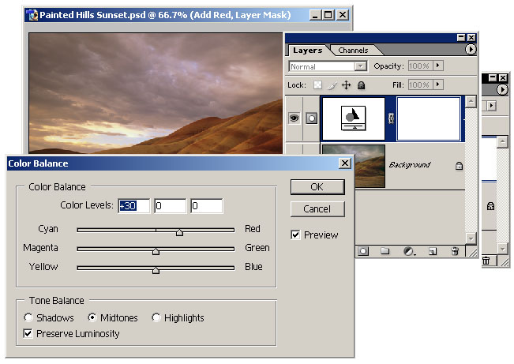The height and width of the screenshot is (364, 514).
Task: Lock position move icon
Action: 346,85
